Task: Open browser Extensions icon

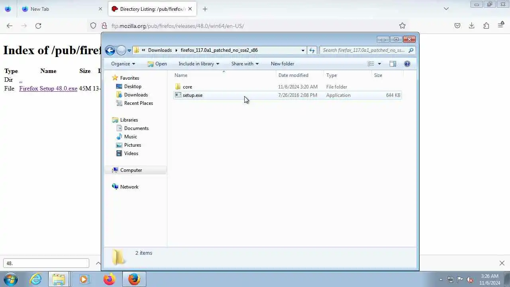Action: pyautogui.click(x=486, y=26)
